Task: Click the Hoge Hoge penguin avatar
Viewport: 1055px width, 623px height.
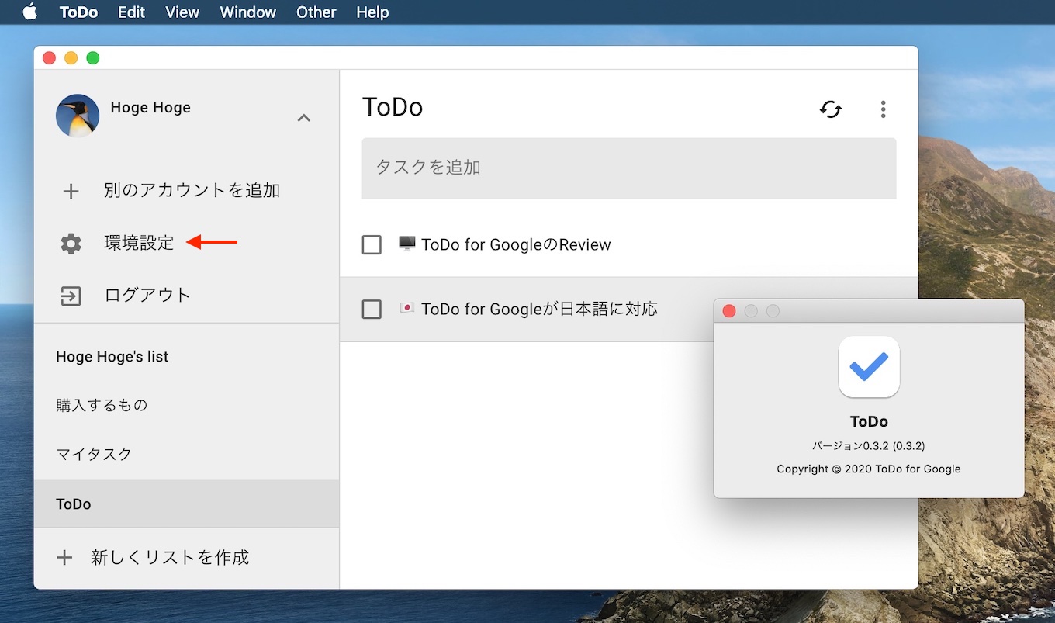Action: (x=78, y=116)
